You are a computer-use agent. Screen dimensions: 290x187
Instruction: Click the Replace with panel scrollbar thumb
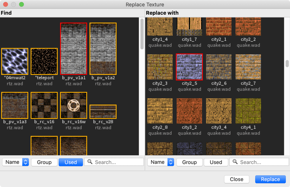point(287,64)
